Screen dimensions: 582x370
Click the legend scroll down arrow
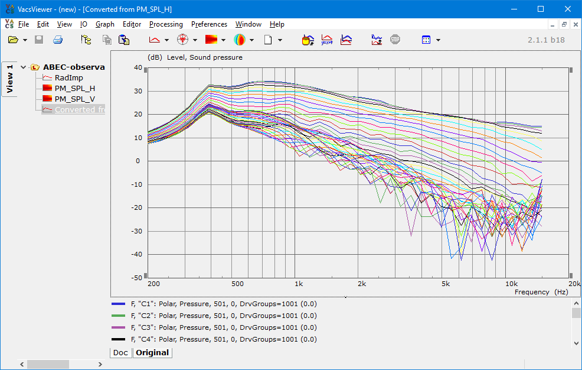click(x=576, y=343)
